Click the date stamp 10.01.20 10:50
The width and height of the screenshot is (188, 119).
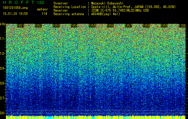[x=15, y=14]
